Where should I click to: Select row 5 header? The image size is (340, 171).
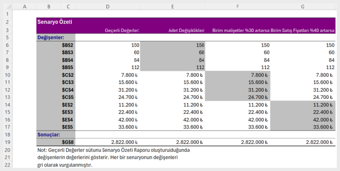8,37
